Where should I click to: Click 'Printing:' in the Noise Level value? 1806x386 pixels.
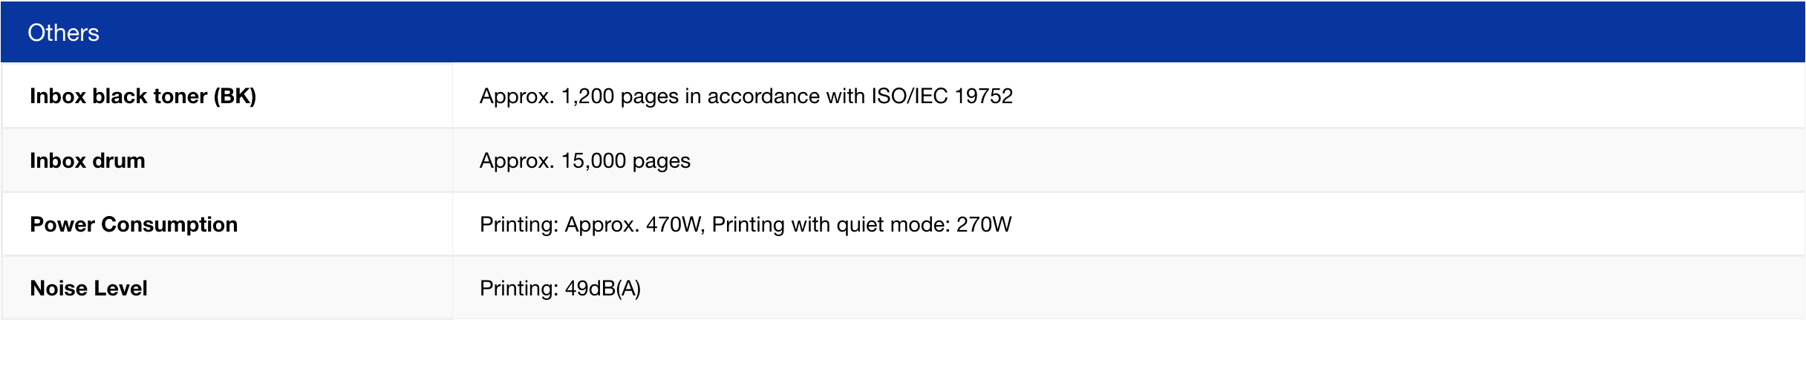click(518, 288)
